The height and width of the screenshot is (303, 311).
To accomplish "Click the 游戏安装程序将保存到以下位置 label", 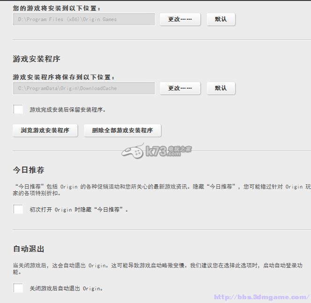I will pos(64,77).
